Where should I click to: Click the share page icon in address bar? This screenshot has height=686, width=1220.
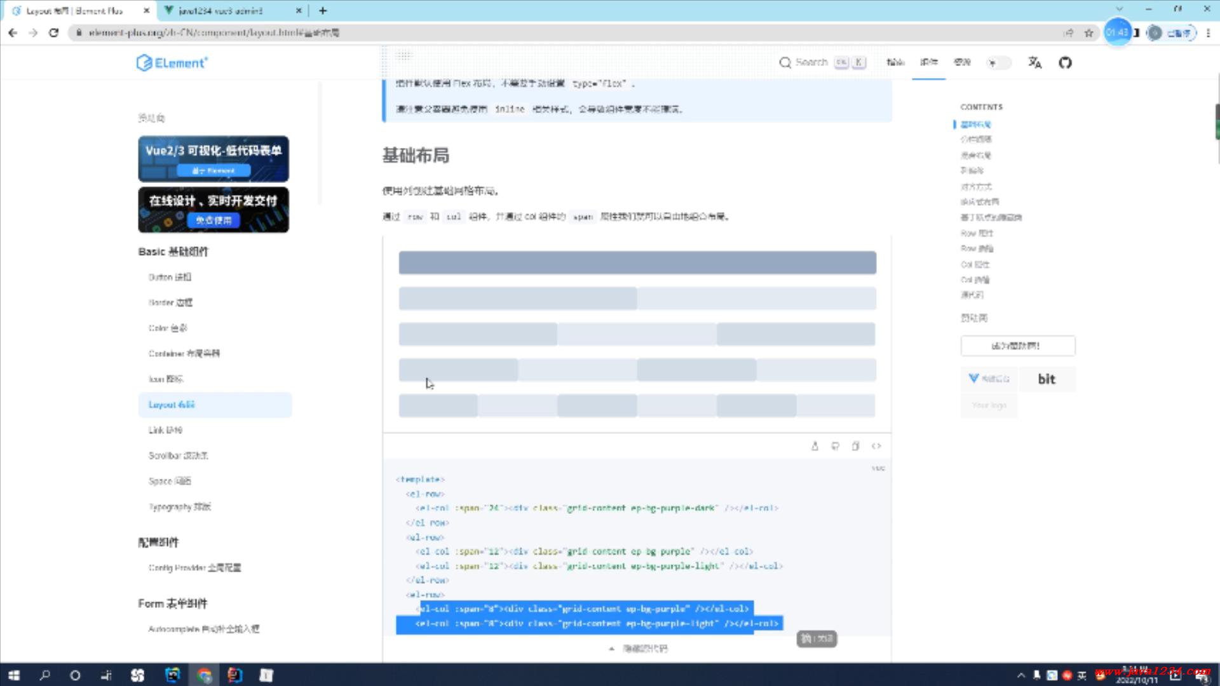(1069, 32)
